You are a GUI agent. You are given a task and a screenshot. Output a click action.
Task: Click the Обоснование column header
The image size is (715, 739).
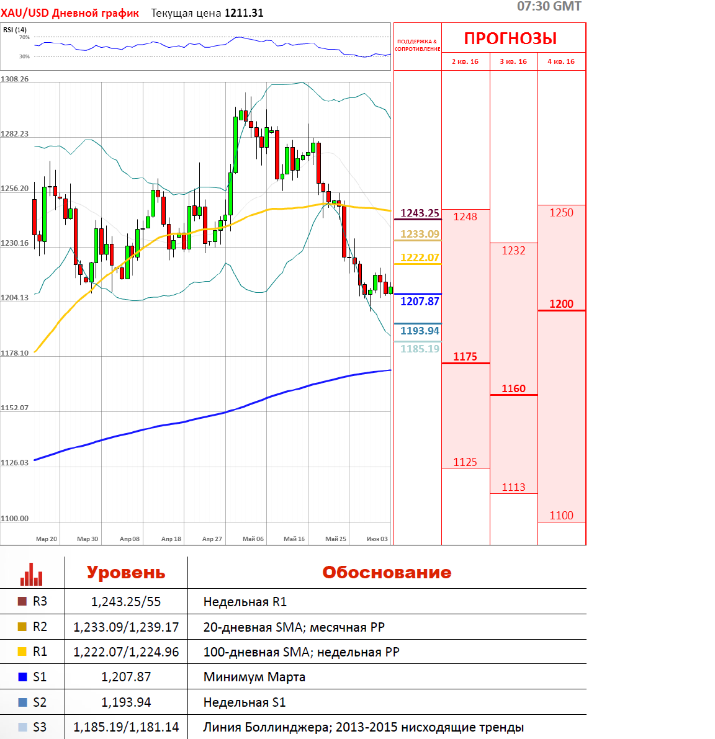click(387, 572)
